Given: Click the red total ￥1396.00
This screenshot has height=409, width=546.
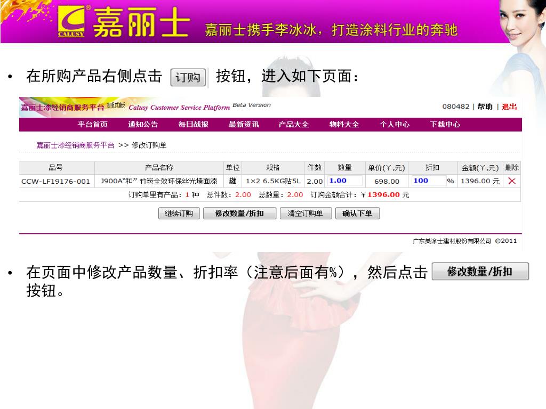Looking at the screenshot, I should 380,195.
